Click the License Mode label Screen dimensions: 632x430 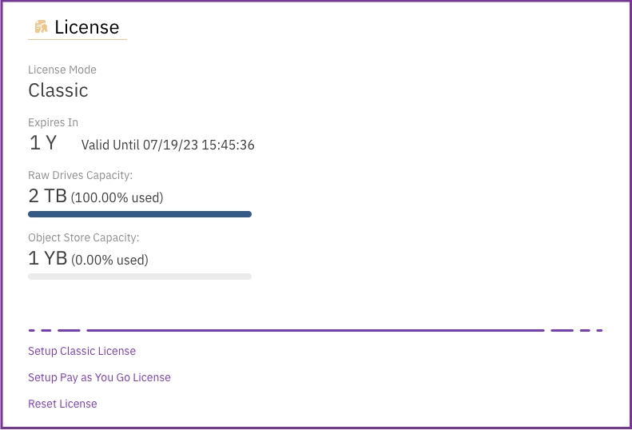(62, 70)
